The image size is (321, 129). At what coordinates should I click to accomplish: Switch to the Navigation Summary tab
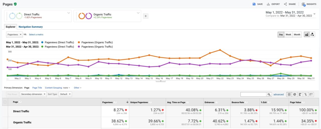coord(31,27)
